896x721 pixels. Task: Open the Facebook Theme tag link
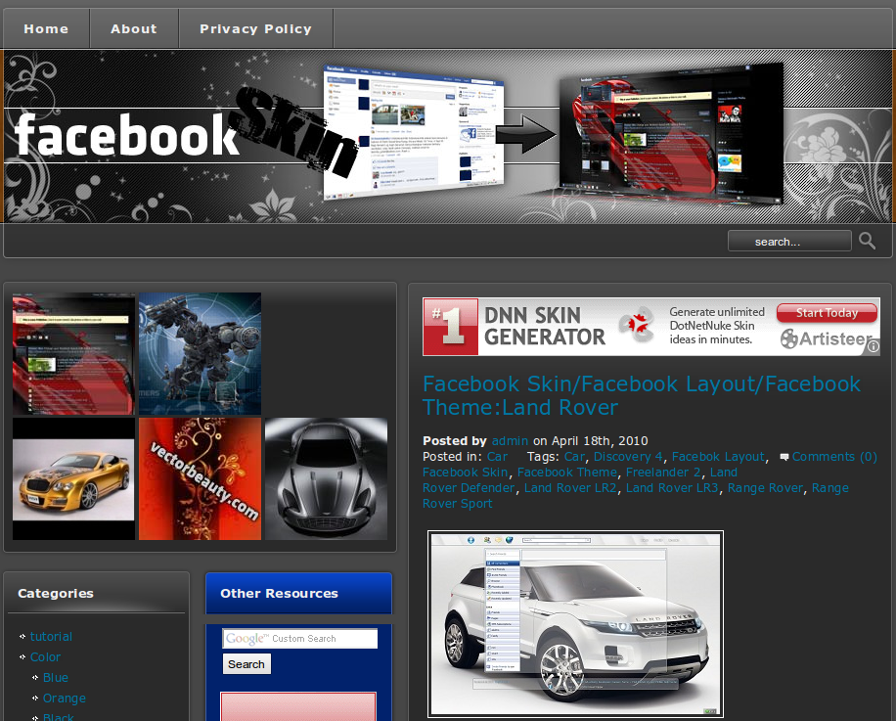click(x=567, y=473)
